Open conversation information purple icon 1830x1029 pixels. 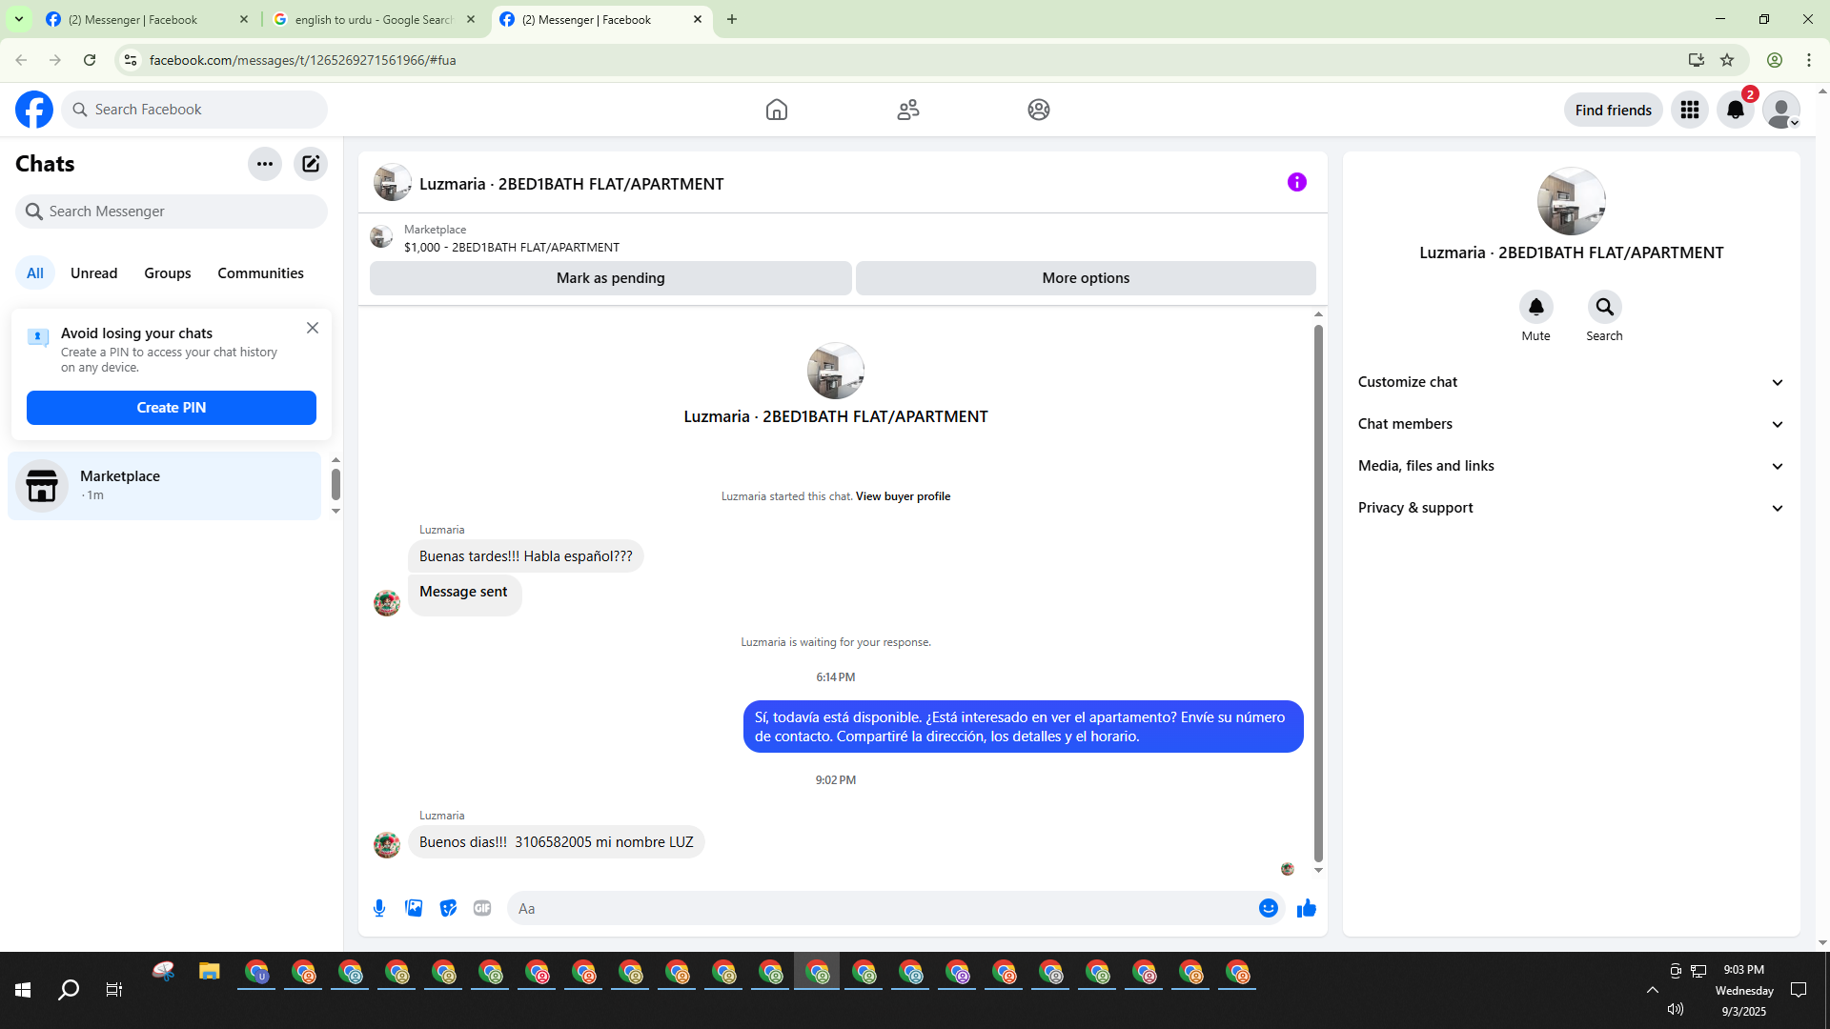tap(1297, 182)
